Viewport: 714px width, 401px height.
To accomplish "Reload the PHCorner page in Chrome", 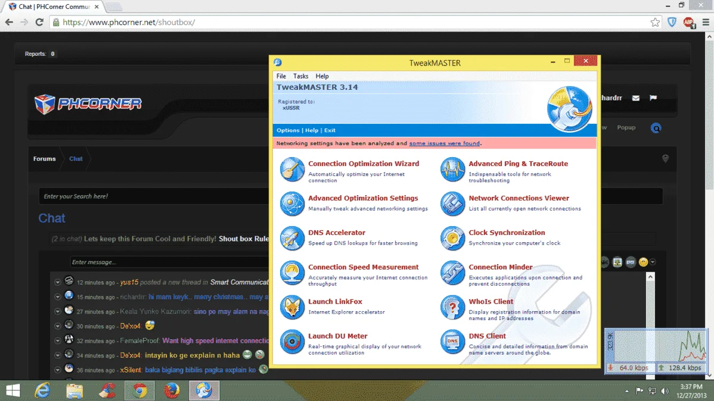I will click(x=39, y=22).
